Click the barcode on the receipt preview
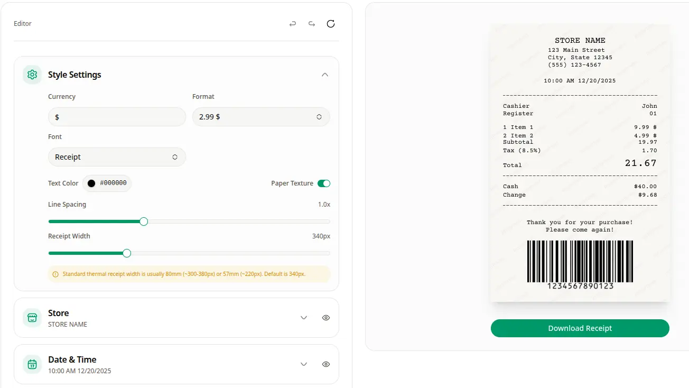The width and height of the screenshot is (689, 388). click(580, 262)
